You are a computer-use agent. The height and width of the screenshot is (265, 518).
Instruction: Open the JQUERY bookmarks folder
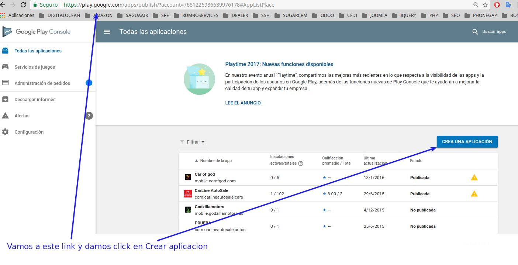[404, 16]
